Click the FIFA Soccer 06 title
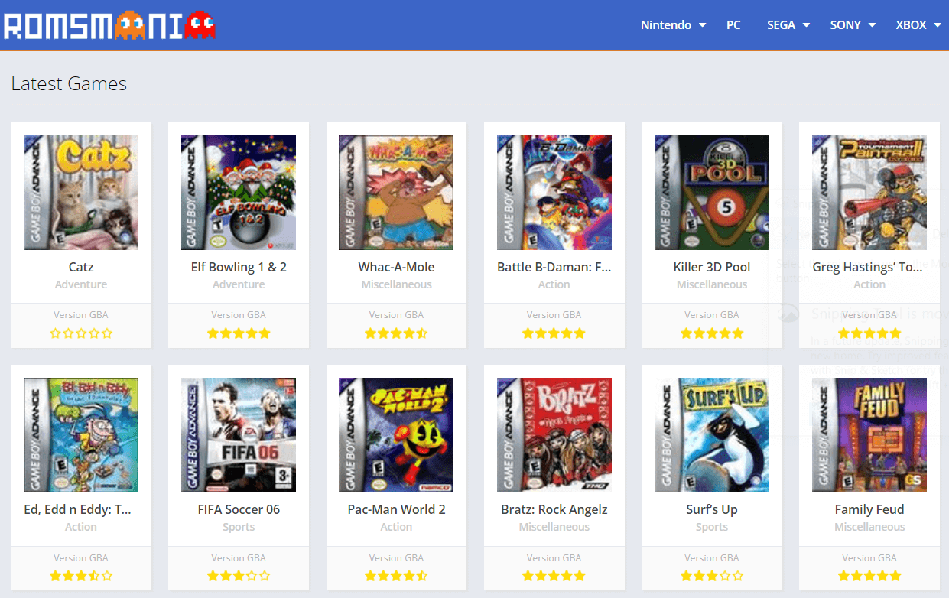 tap(239, 509)
